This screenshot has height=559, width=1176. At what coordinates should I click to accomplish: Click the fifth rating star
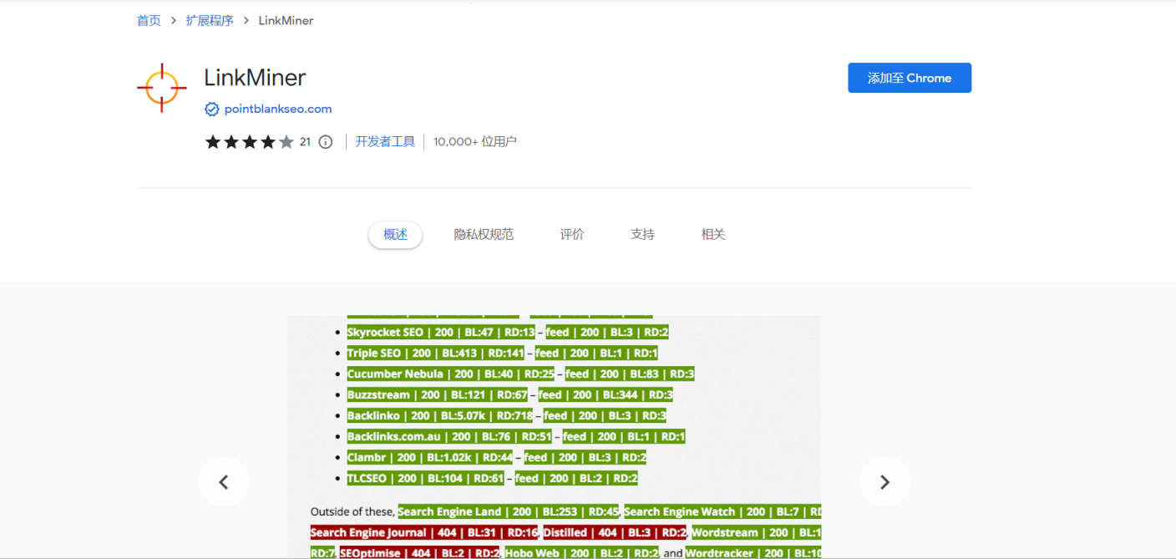click(x=286, y=141)
